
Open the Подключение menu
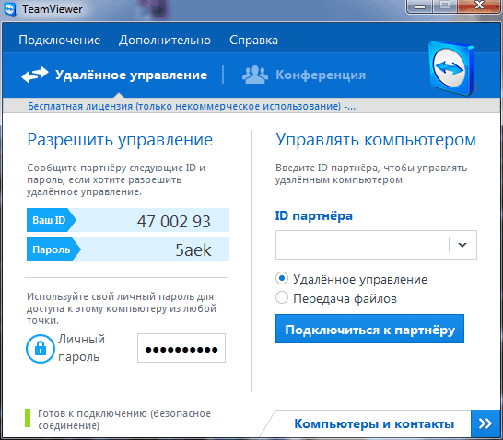60,41
